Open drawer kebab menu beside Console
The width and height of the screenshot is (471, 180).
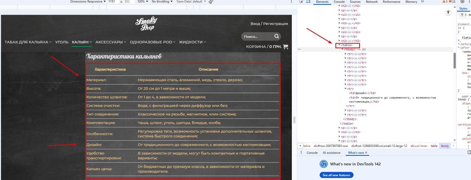pyautogui.click(x=301, y=153)
